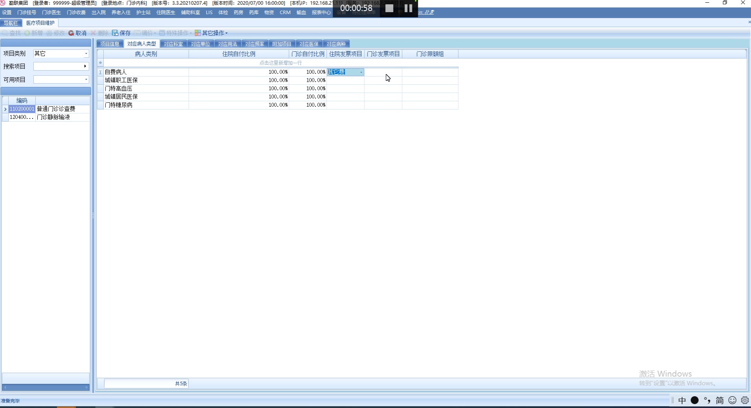Switch to the 对应用法 tab

tap(227, 44)
